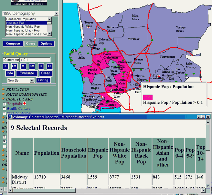The width and height of the screenshot is (212, 195).
Task: Expand the EDUCATION category
Action: pos(17,90)
